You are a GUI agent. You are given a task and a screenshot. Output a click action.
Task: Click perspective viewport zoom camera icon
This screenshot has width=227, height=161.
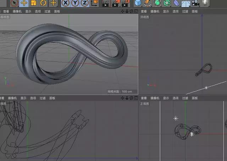click(x=127, y=11)
